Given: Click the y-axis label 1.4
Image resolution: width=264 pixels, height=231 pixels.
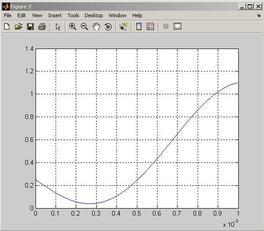Looking at the screenshot, I should [29, 49].
